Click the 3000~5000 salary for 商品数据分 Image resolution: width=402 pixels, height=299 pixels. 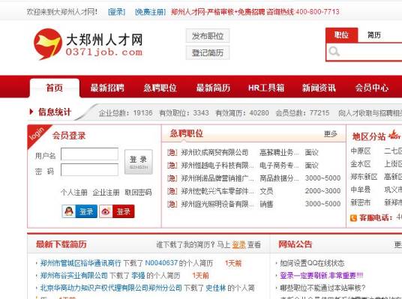click(x=322, y=178)
